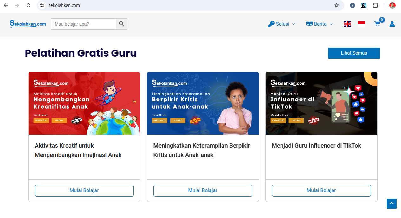Image resolution: width=401 pixels, height=218 pixels.
Task: Start the TikTok influencer course via Mulai Belajar
Action: point(321,191)
